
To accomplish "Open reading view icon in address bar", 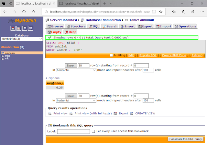I will point(154,12).
